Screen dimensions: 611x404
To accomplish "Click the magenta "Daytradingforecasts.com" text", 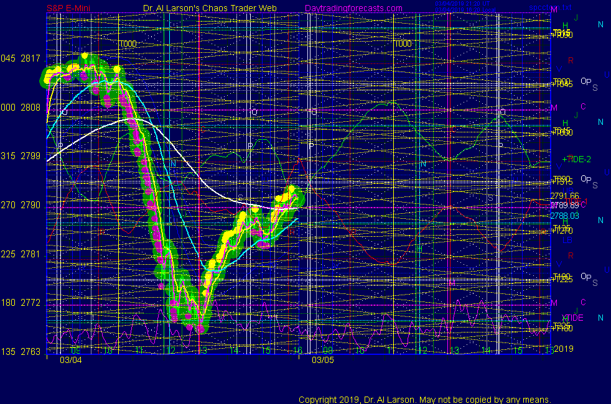I will (x=353, y=8).
